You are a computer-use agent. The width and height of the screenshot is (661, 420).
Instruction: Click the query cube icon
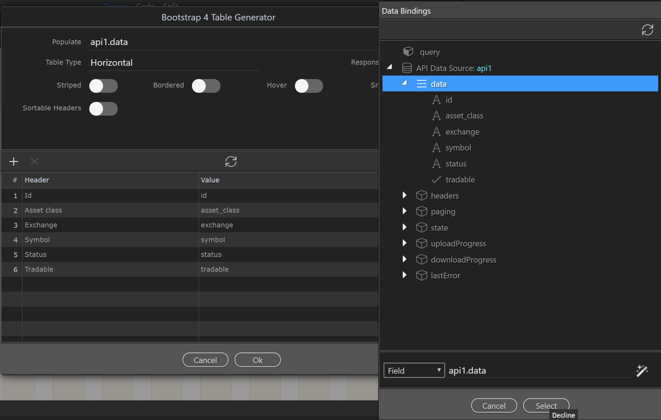[408, 52]
